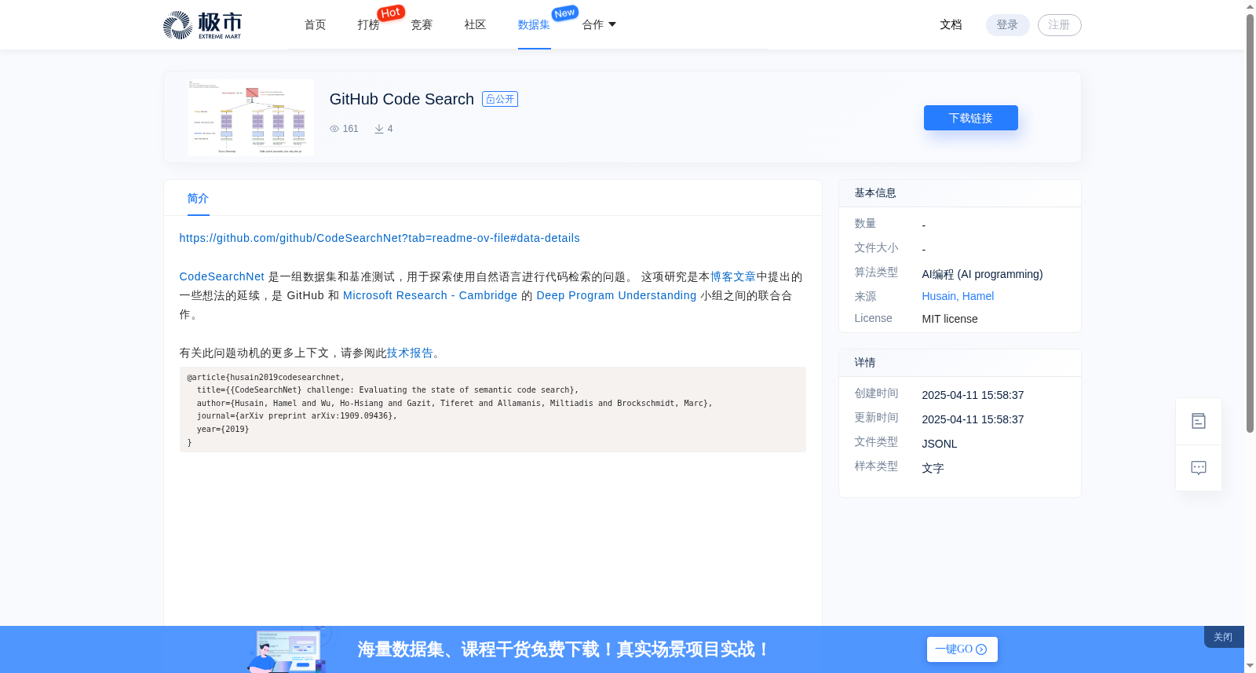The width and height of the screenshot is (1256, 673).
Task: Open the Microsoft Research - Cambridge link
Action: (430, 295)
